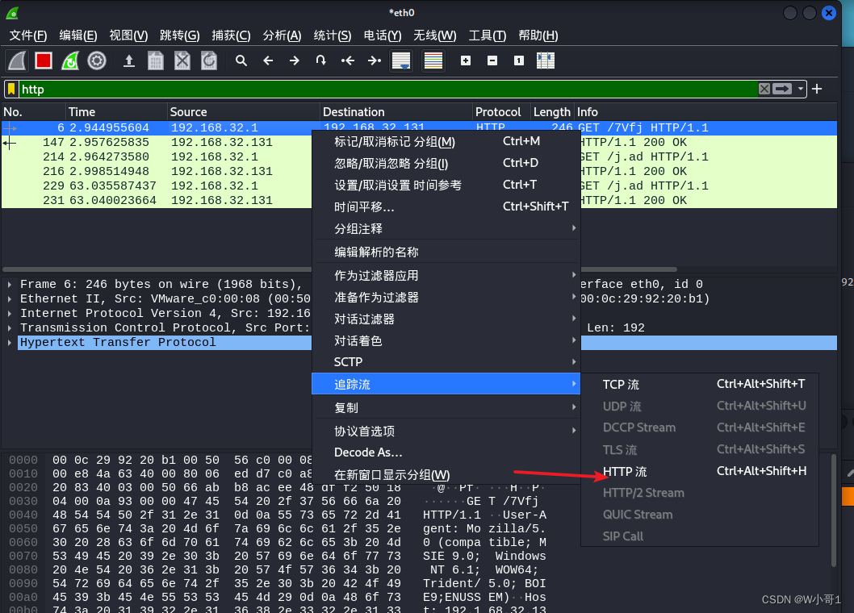Open the 无线(W) menu

tap(434, 35)
